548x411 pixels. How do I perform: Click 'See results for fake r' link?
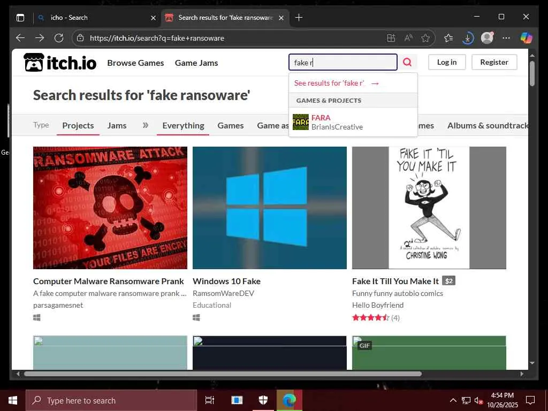click(x=337, y=83)
